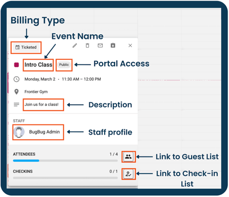
Task: Close the event details popup
Action: point(130,46)
